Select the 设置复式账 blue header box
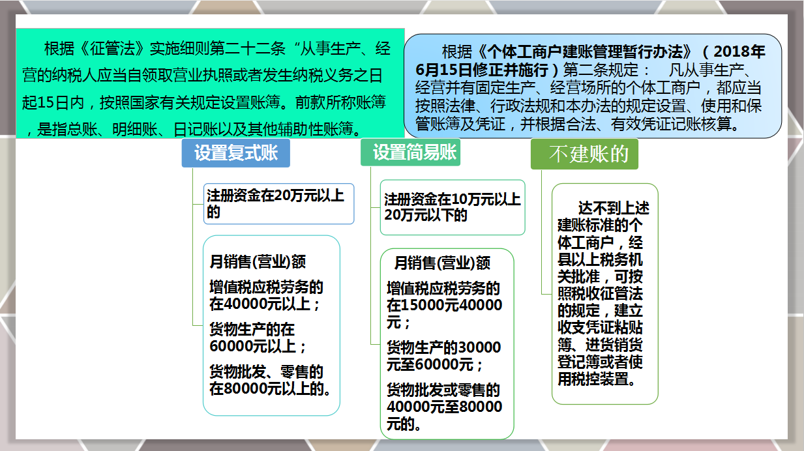Image resolution: width=804 pixels, height=451 pixels. pos(237,153)
